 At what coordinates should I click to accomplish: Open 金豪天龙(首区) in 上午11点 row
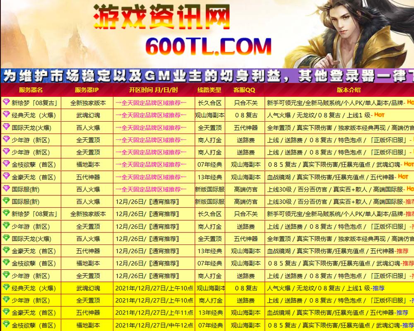tap(34, 313)
